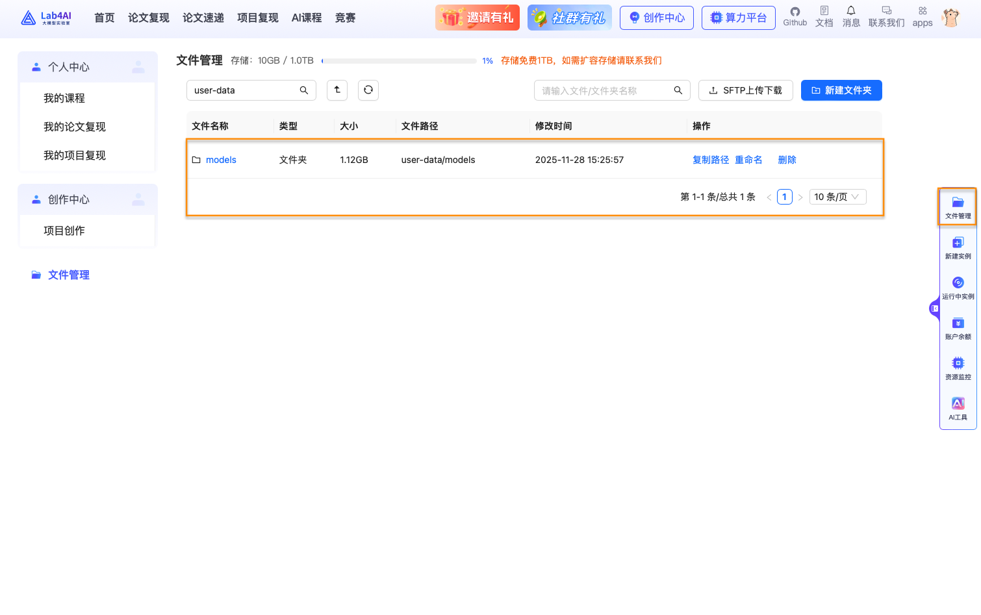Open the AI课程 section from the navigation
This screenshot has width=981, height=615.
click(307, 18)
